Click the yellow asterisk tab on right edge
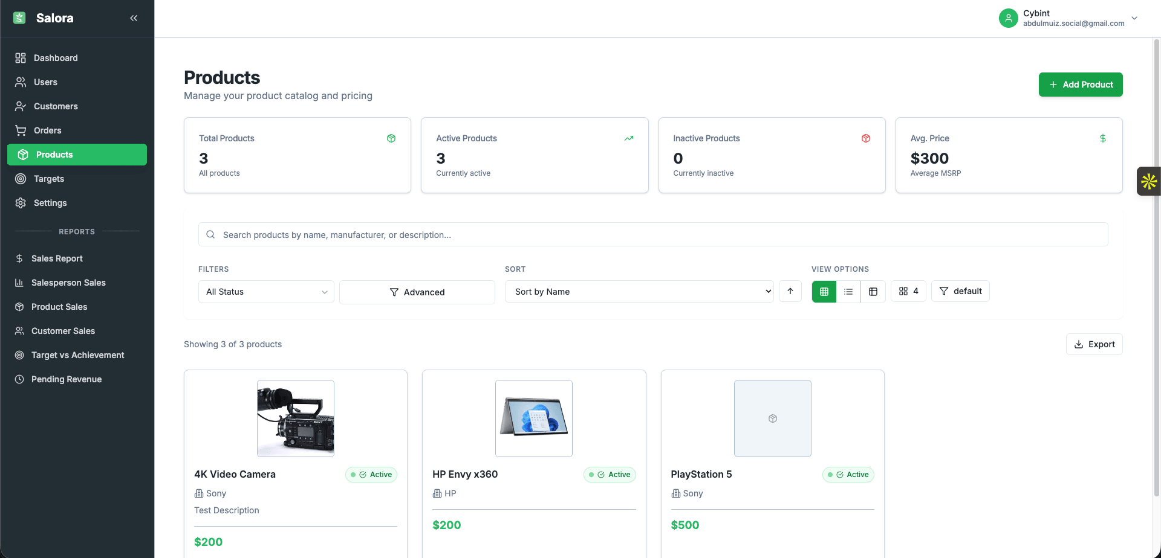The image size is (1161, 558). 1148,181
